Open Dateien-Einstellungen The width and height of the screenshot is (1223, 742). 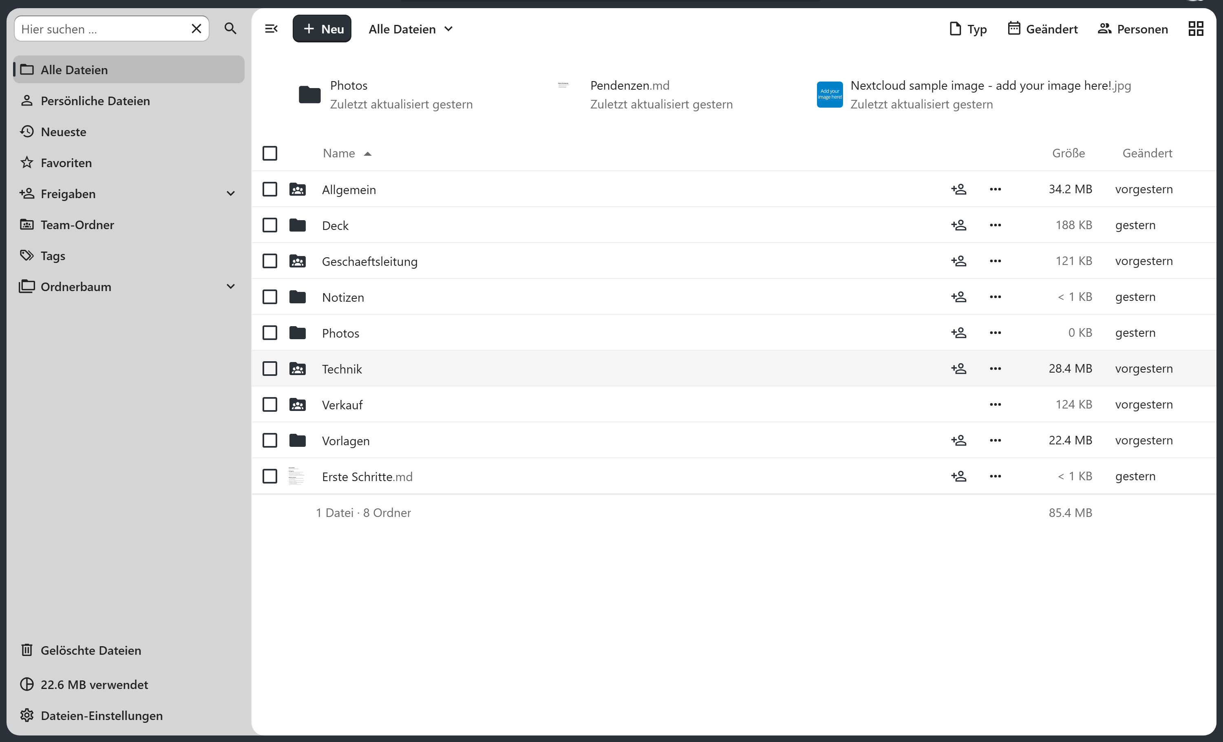128,715
